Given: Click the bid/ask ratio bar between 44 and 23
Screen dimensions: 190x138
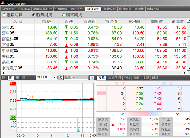Looking at the screenshot, I should (143, 114).
